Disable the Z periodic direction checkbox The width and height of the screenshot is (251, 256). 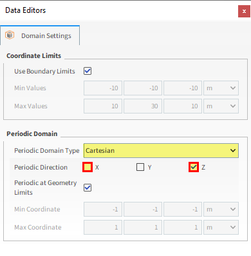click(194, 167)
